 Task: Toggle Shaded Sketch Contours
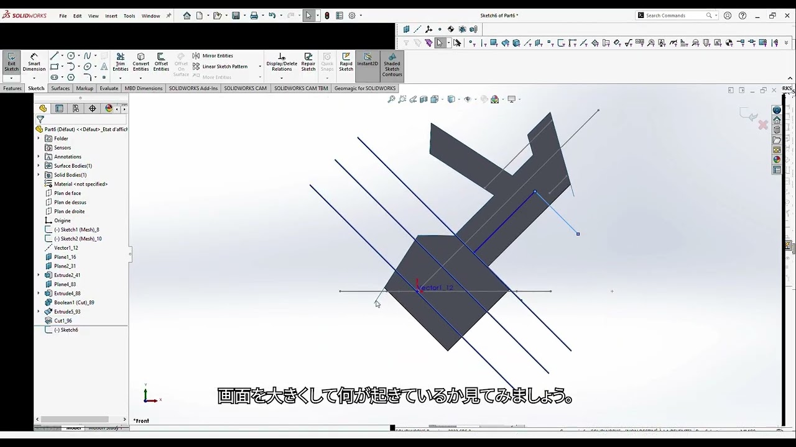(x=392, y=65)
